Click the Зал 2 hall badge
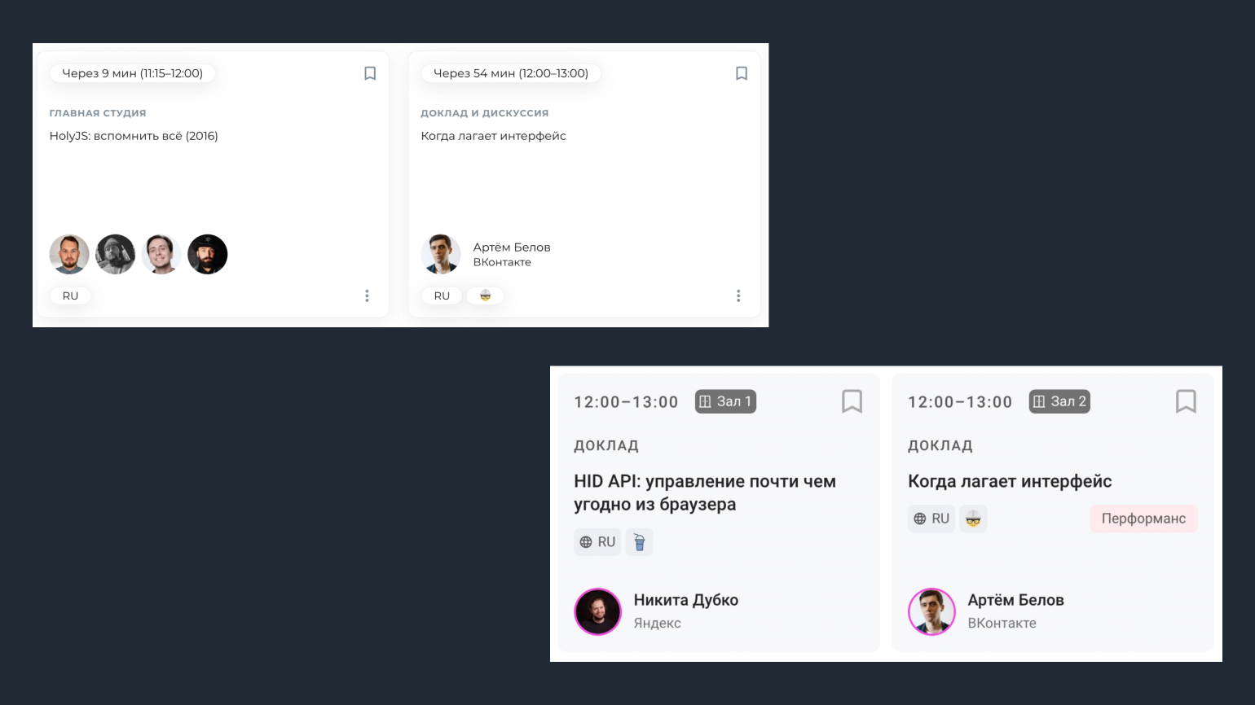 tap(1059, 401)
